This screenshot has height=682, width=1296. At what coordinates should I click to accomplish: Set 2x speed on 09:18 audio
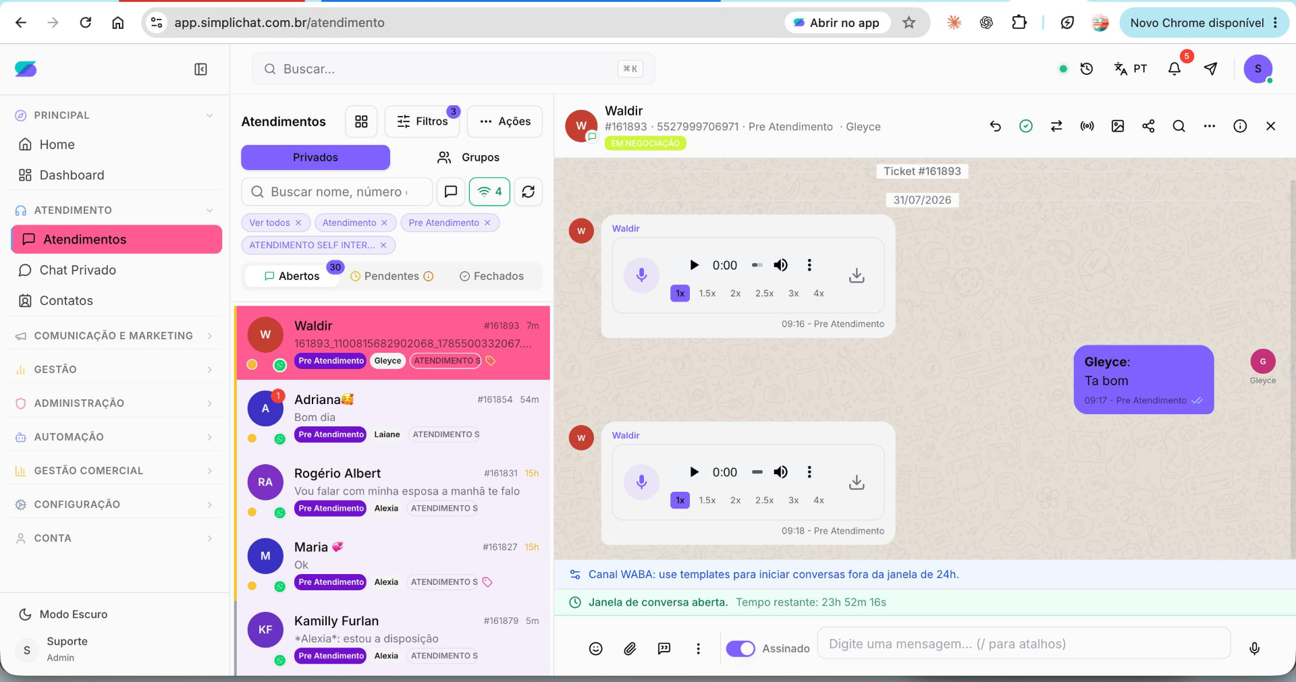[736, 501]
